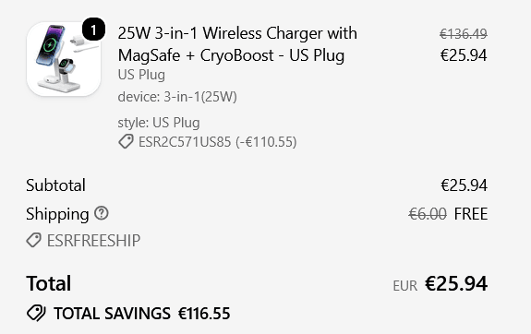The width and height of the screenshot is (531, 334).
Task: Click the TOTAL SAVINGS €116.55 text
Action: coord(142,314)
